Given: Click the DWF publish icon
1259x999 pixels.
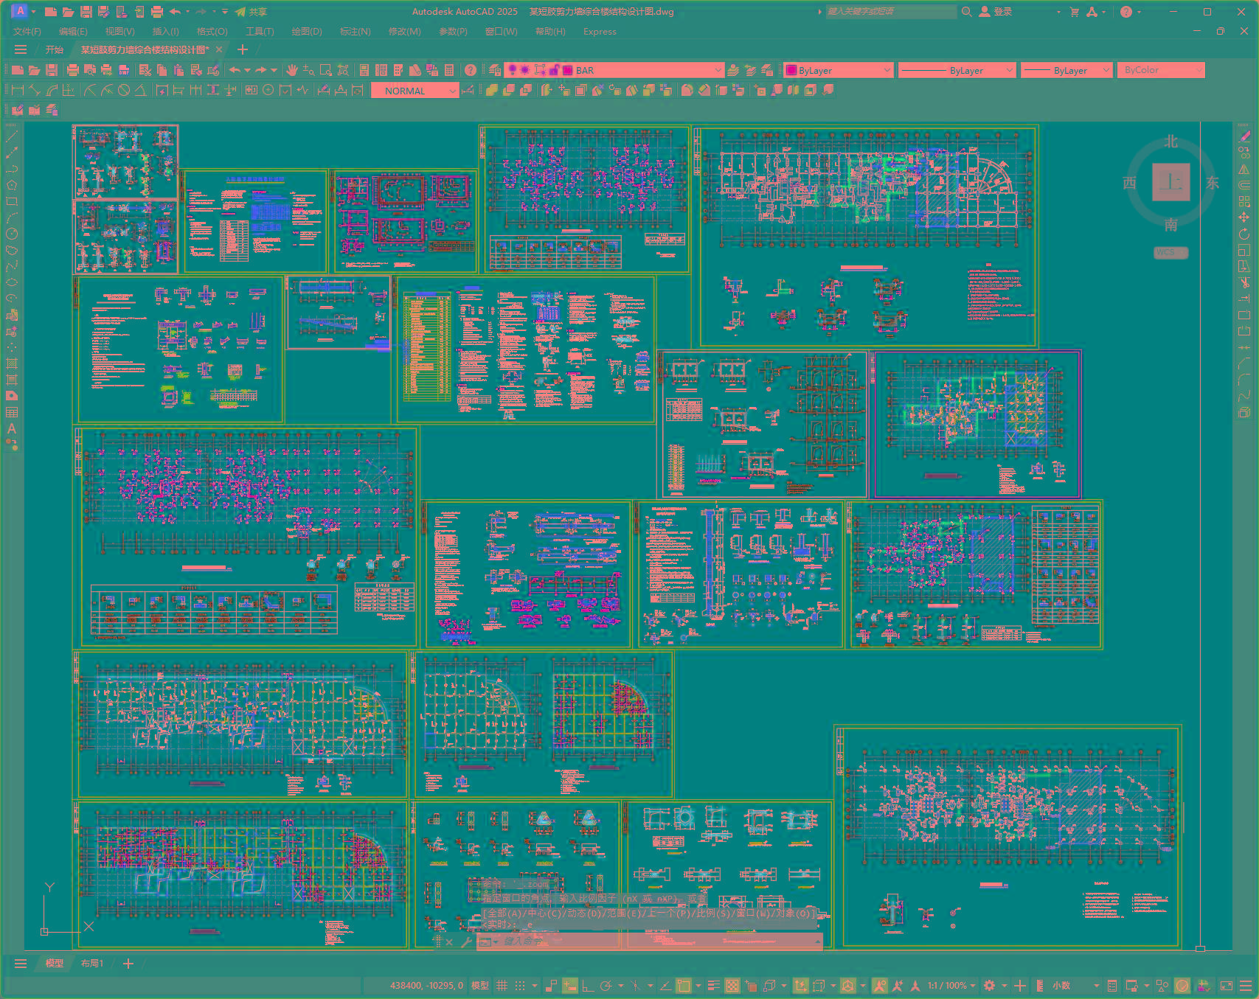Looking at the screenshot, I should click(x=124, y=70).
